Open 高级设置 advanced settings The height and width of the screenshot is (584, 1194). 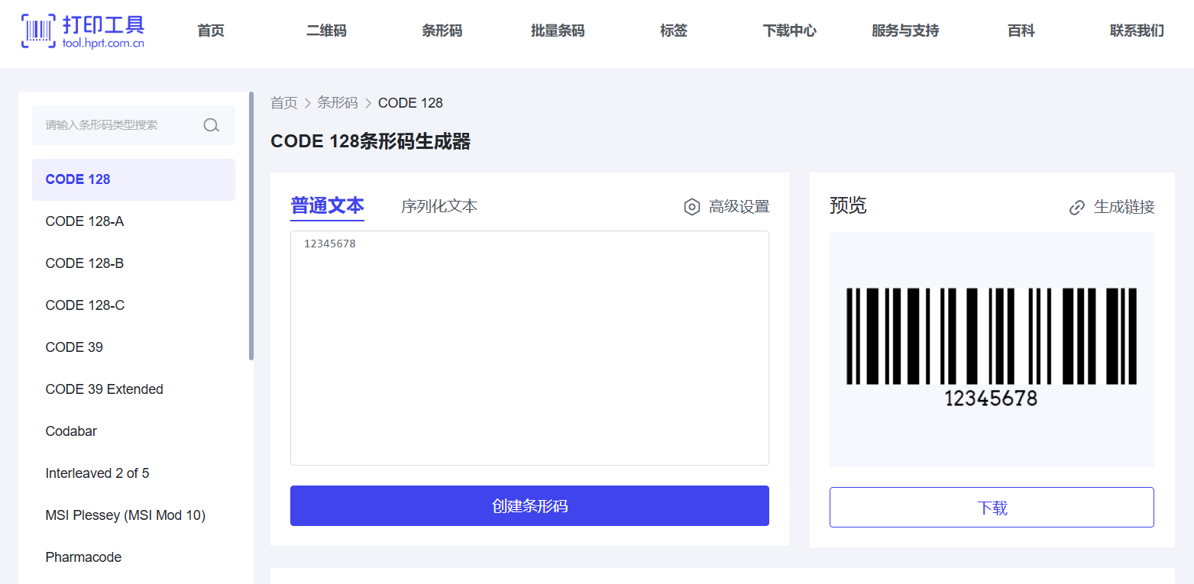point(739,207)
